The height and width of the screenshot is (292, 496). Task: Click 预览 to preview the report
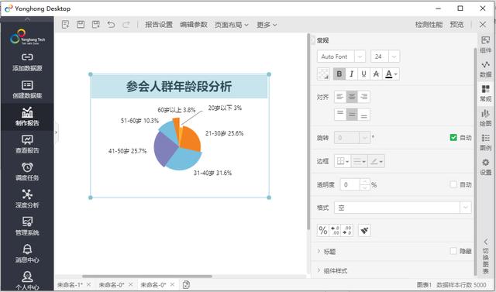(456, 25)
